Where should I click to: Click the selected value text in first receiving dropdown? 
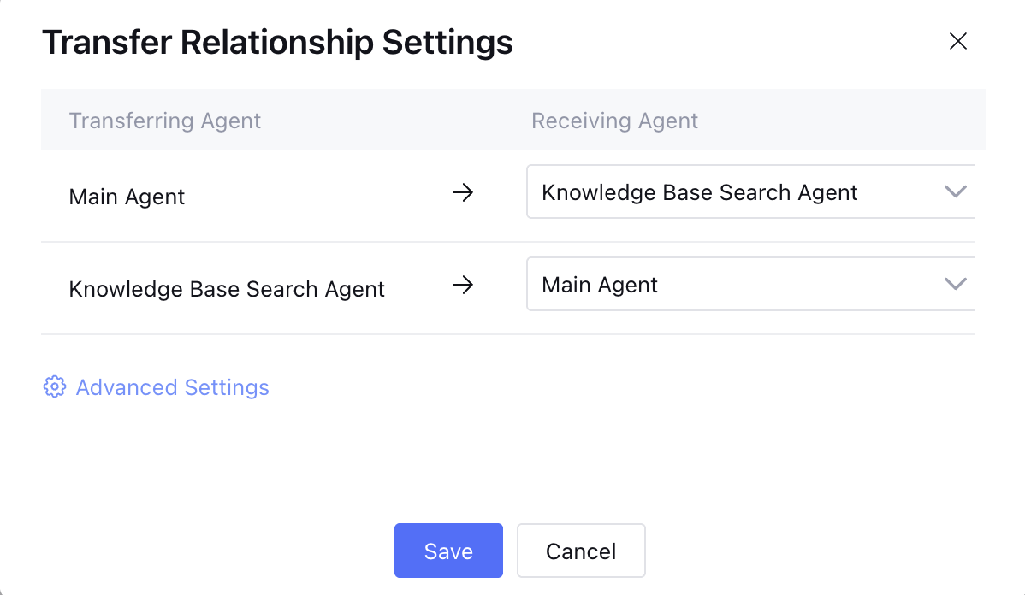(x=699, y=192)
